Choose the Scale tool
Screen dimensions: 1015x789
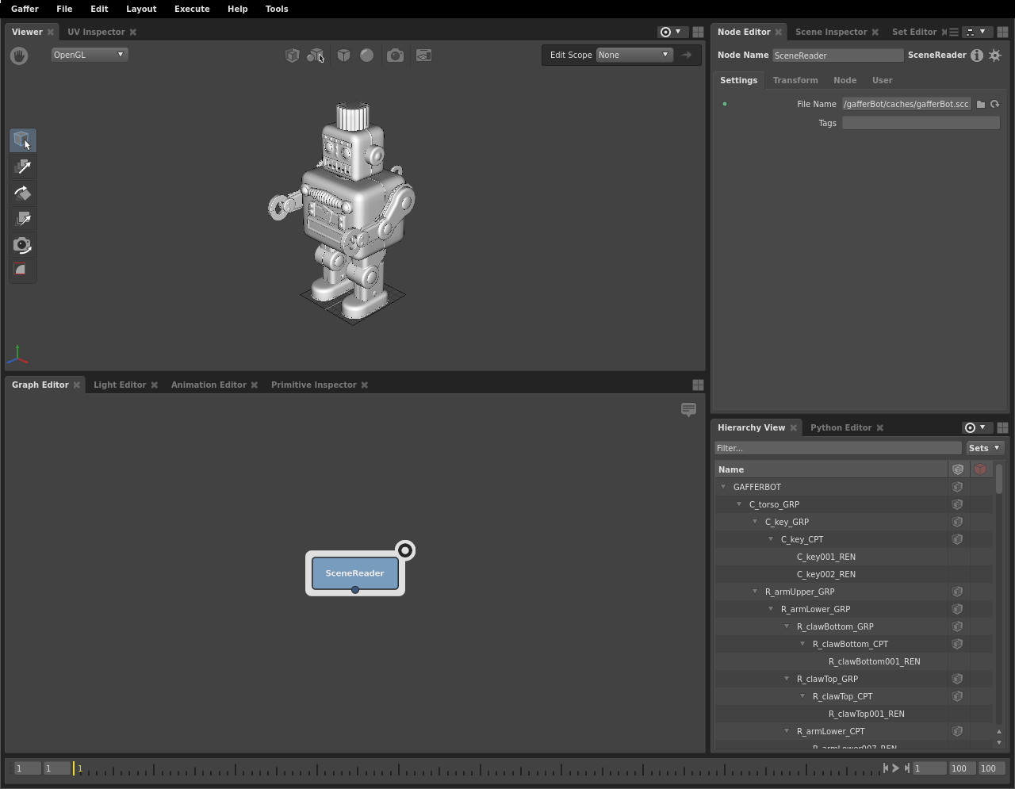23,219
